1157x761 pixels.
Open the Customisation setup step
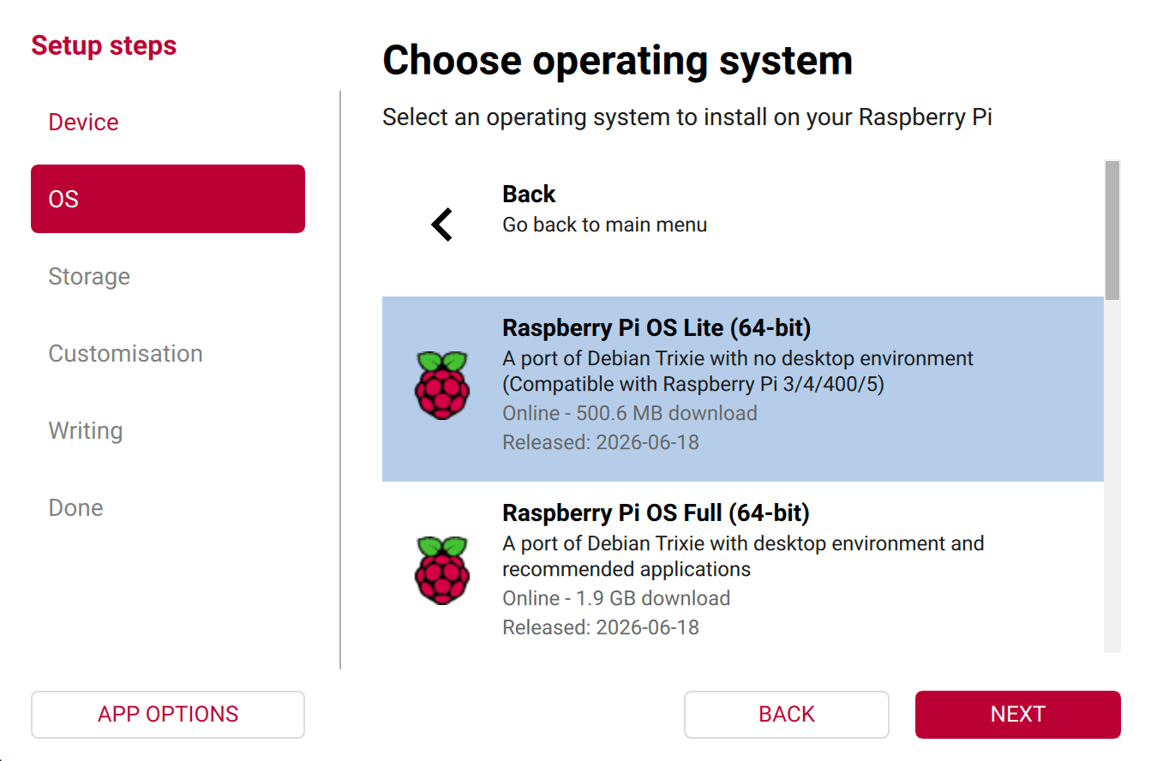(168, 353)
